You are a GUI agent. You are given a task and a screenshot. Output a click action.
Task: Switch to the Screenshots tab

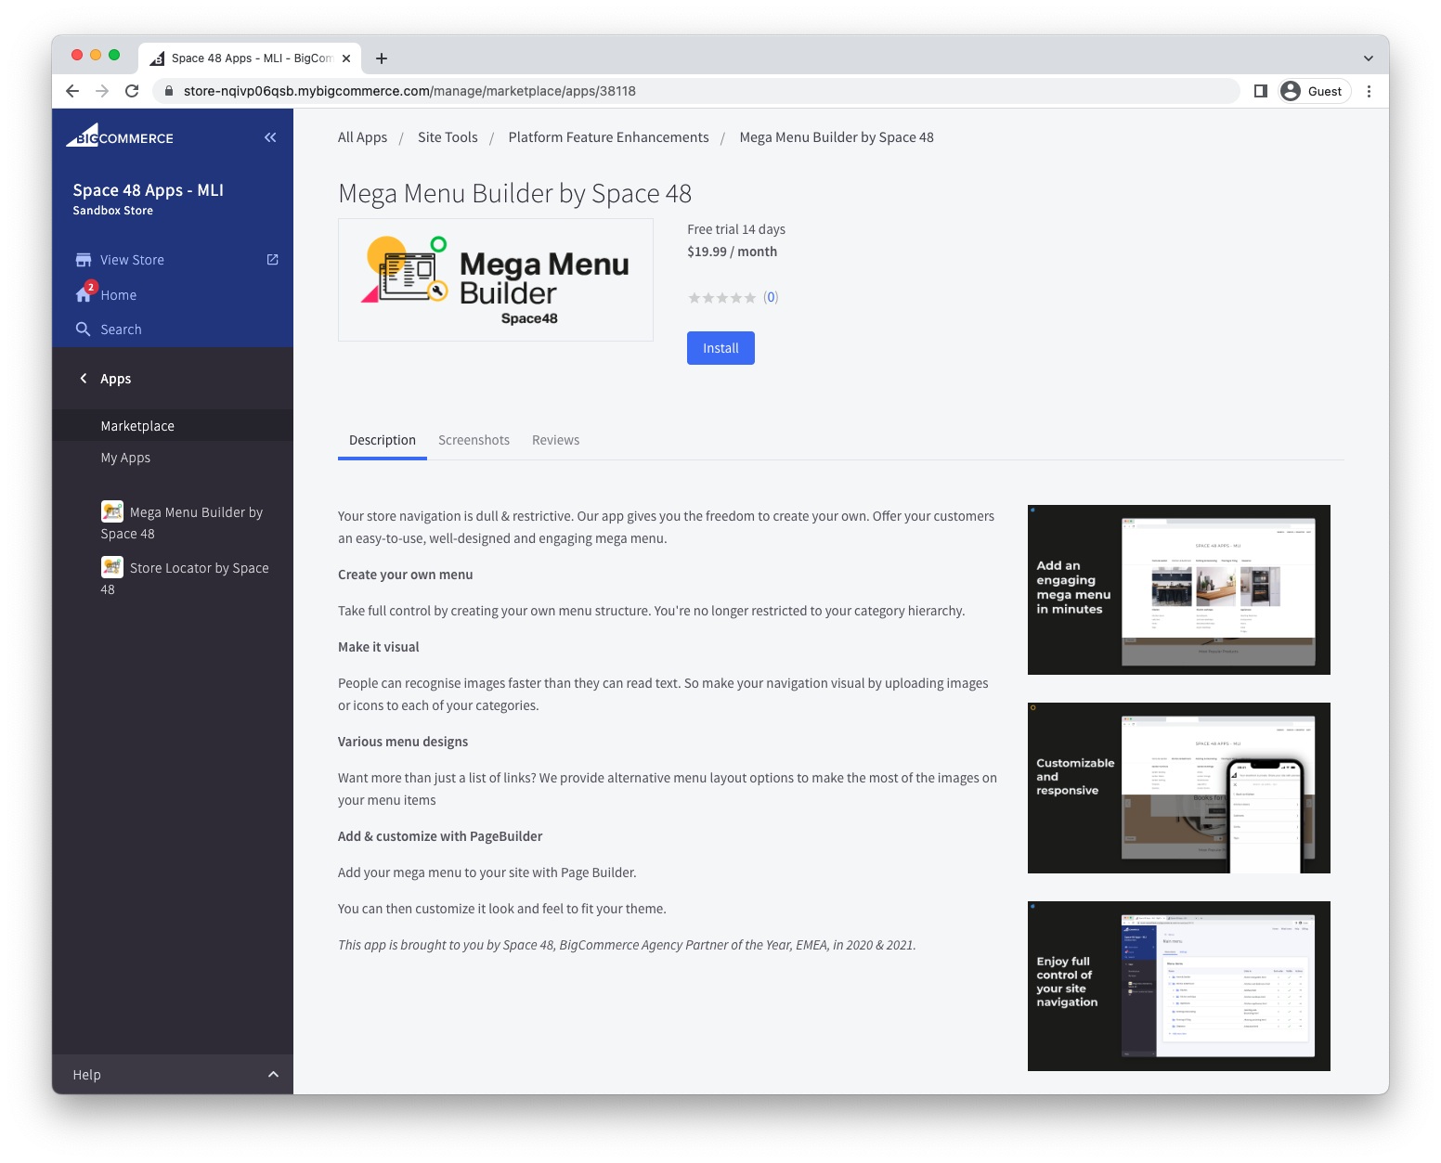pos(474,440)
